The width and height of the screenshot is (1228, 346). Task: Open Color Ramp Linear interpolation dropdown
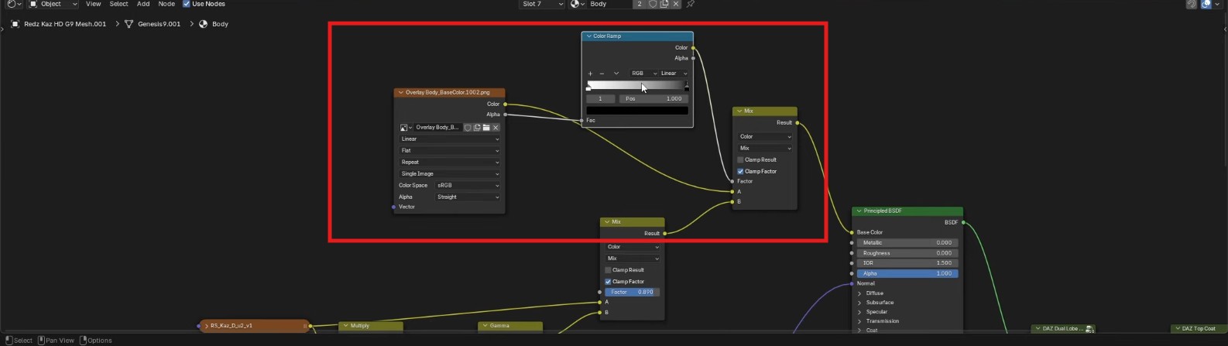tap(673, 74)
